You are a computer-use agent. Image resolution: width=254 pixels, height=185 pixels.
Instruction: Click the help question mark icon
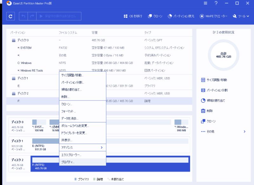tap(216, 3)
